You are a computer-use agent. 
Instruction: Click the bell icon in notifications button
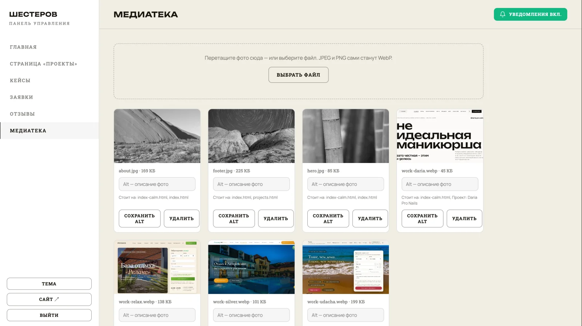pyautogui.click(x=503, y=14)
